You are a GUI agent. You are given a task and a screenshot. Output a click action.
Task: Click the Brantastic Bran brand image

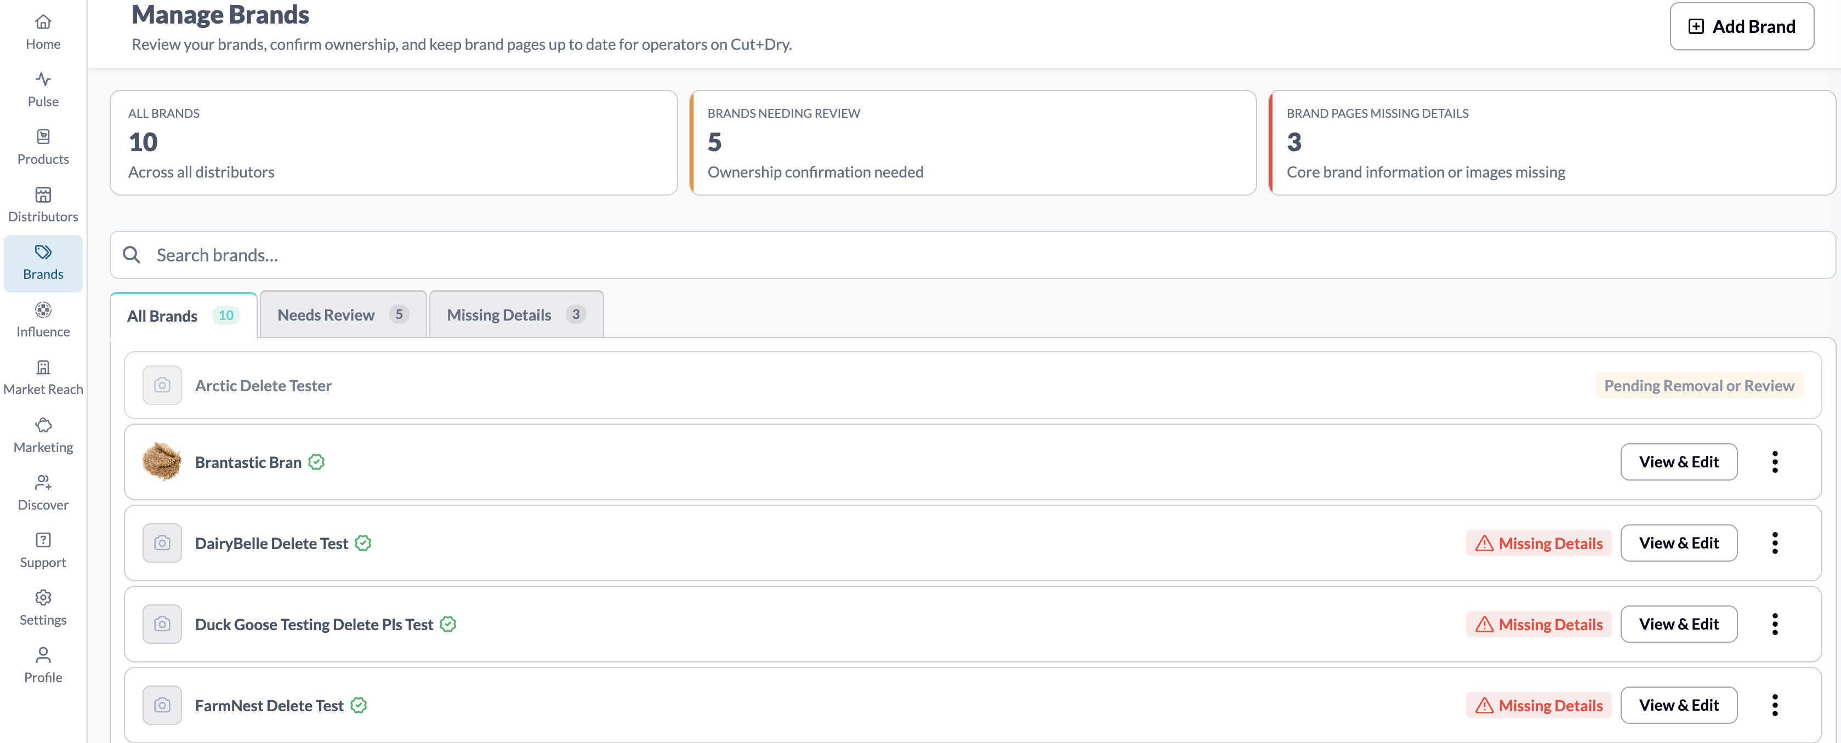[162, 461]
